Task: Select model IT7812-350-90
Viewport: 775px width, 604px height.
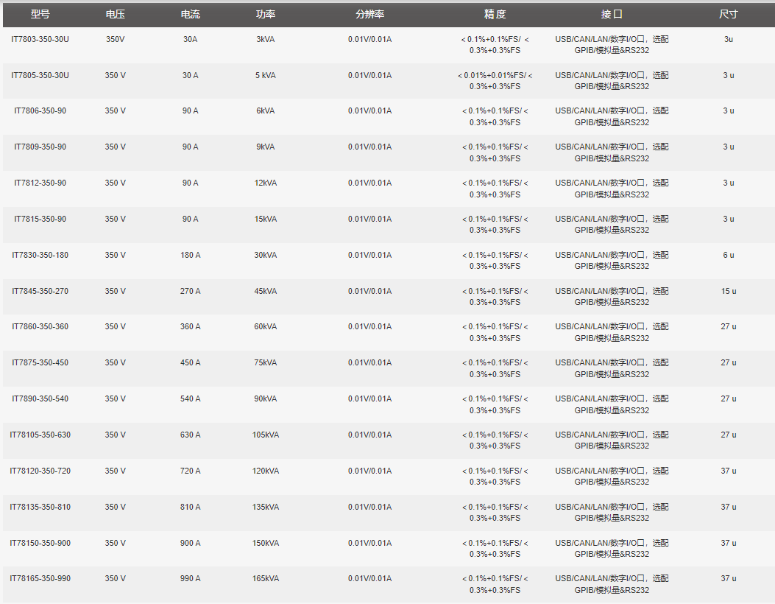Action: (x=40, y=183)
